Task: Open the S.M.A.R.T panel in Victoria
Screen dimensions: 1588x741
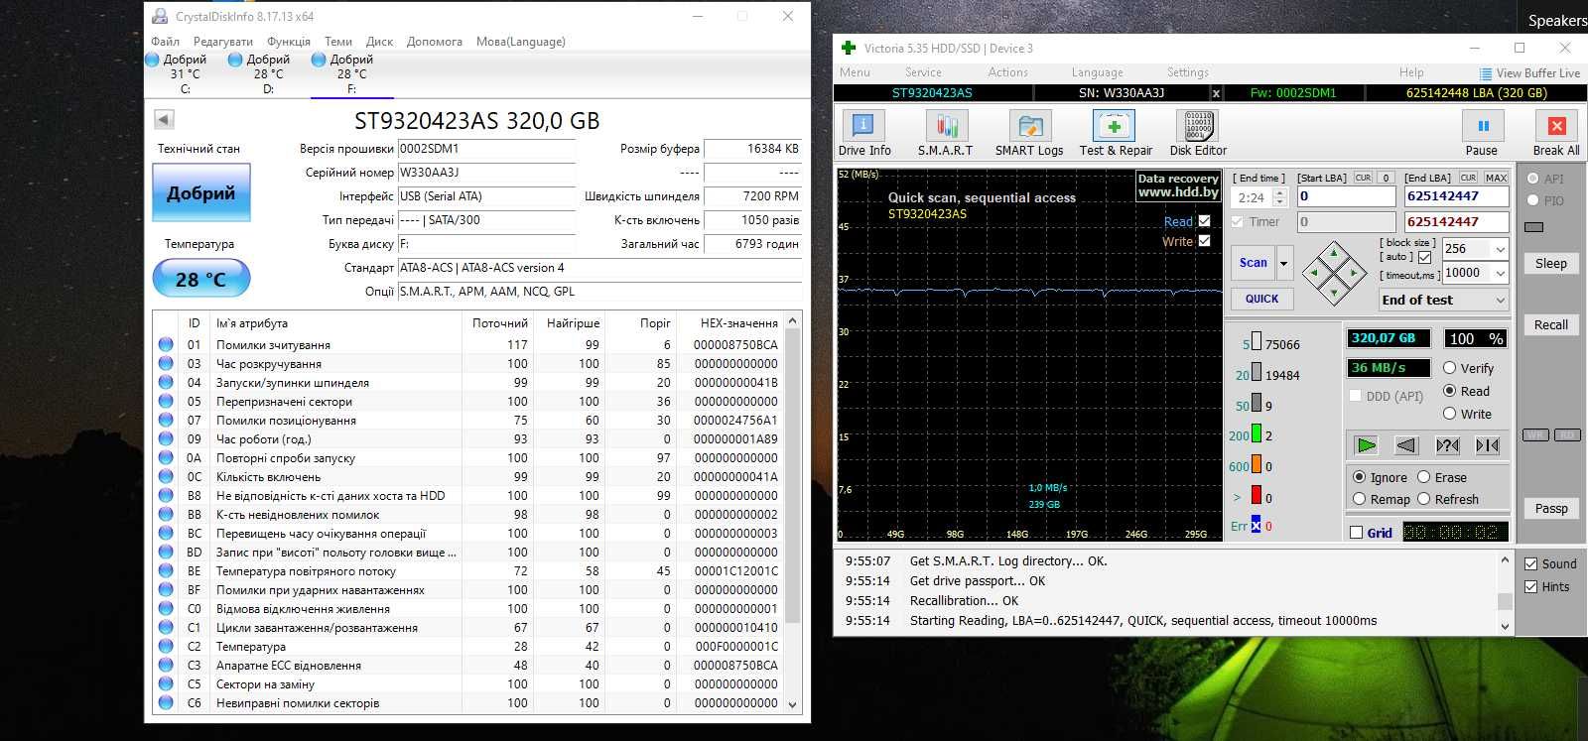Action: click(945, 133)
